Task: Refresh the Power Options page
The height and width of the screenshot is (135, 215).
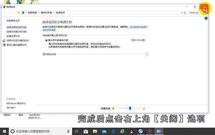Action: tap(185, 13)
